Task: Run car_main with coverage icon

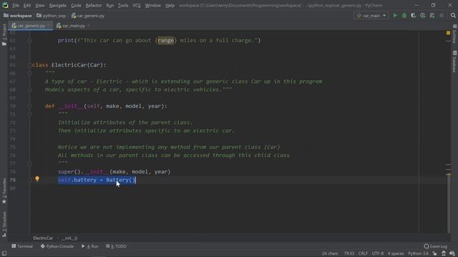Action: pos(414,16)
